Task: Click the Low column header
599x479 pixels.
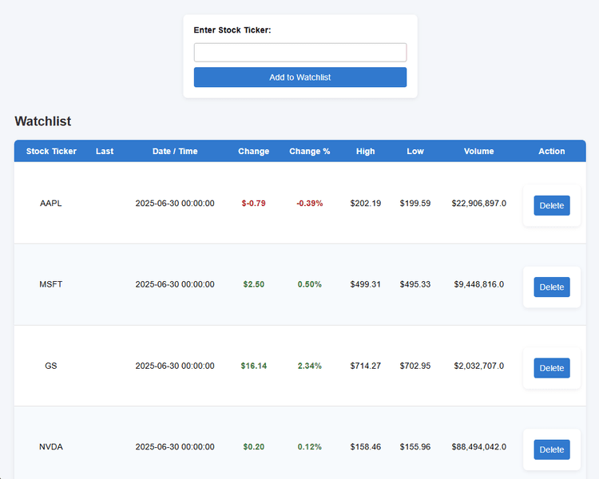Action: pos(415,151)
